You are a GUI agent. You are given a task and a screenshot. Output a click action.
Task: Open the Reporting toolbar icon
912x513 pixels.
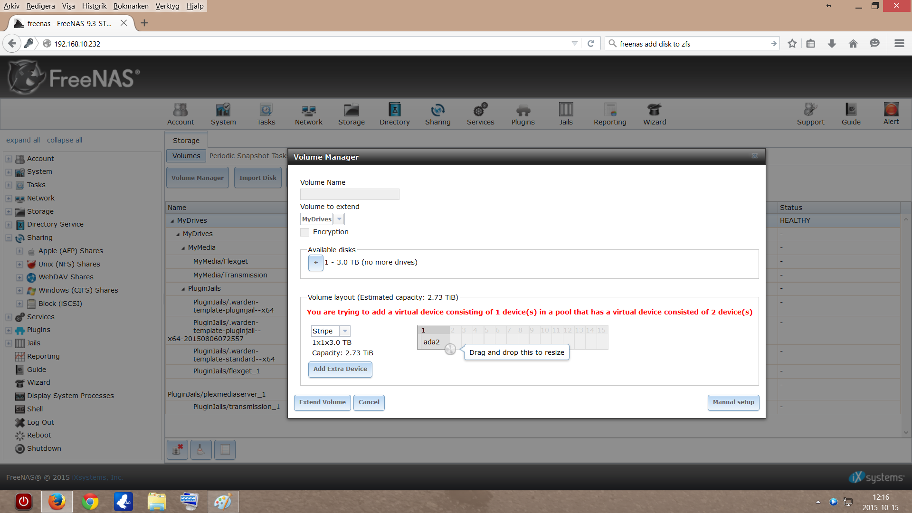(x=610, y=114)
